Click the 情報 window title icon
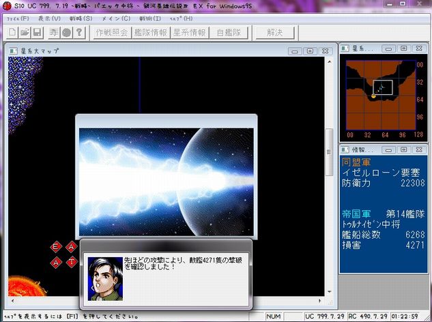 345,149
